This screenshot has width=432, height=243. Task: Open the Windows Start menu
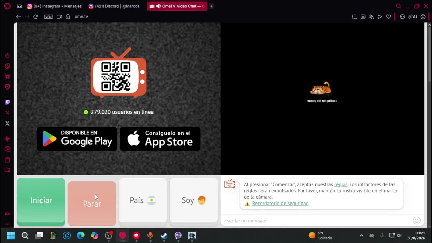(x=11, y=235)
